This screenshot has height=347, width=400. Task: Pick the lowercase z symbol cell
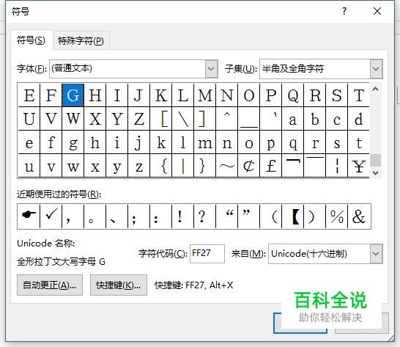138,166
